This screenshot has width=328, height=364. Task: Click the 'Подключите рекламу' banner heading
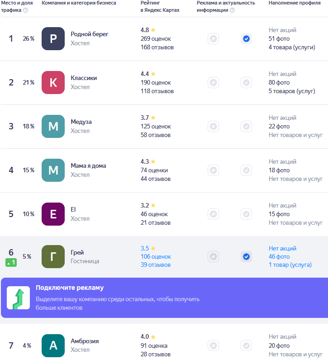70,288
